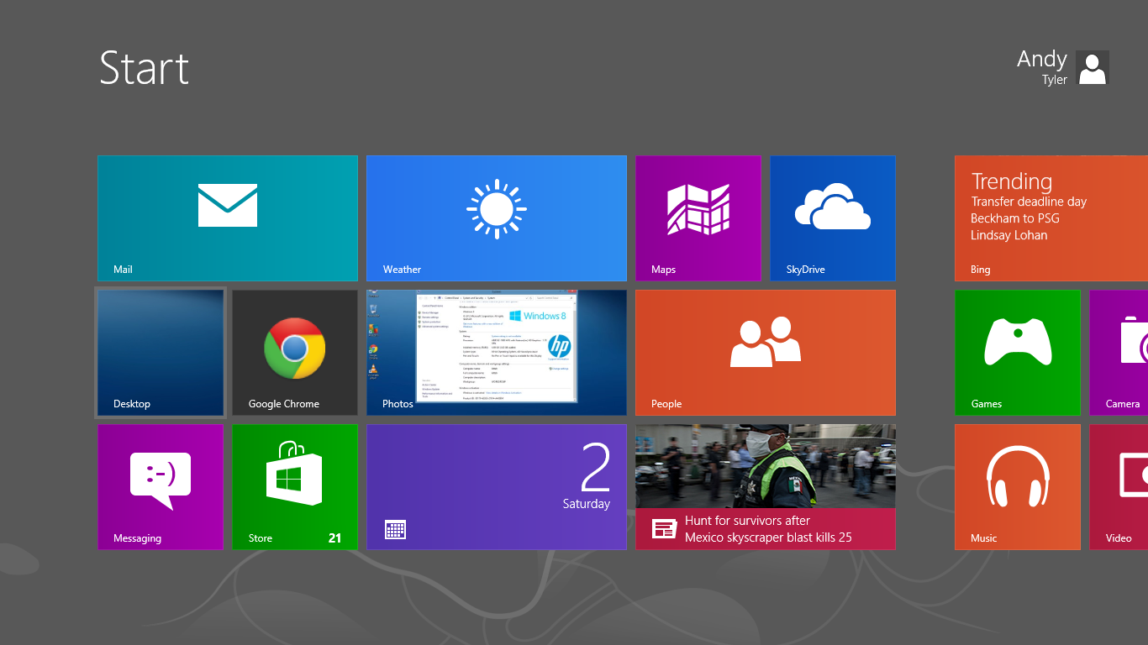This screenshot has height=645, width=1148.
Task: Open the Bing Trending tile
Action: [x=1051, y=218]
